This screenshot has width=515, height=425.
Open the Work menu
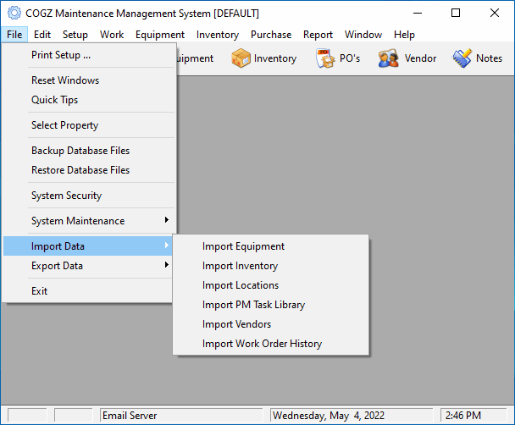click(x=112, y=35)
